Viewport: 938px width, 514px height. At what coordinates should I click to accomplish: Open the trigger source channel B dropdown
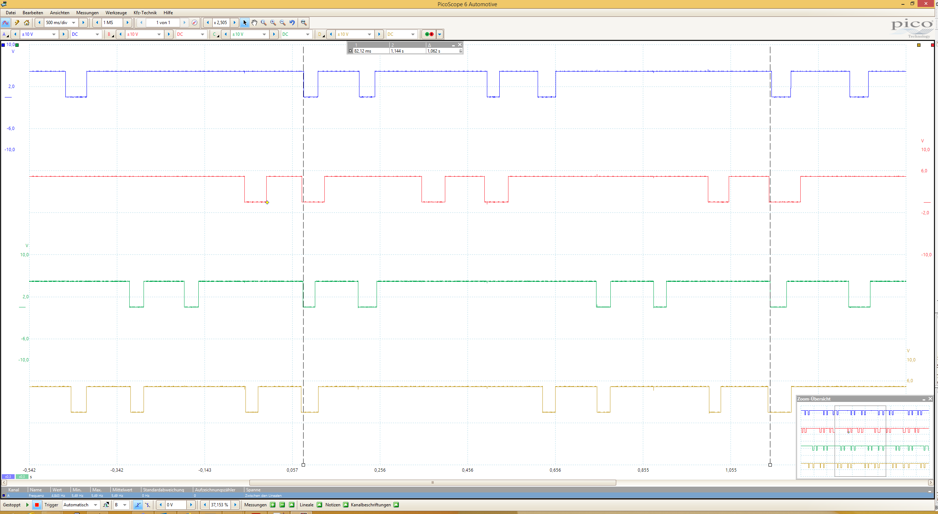click(x=125, y=505)
